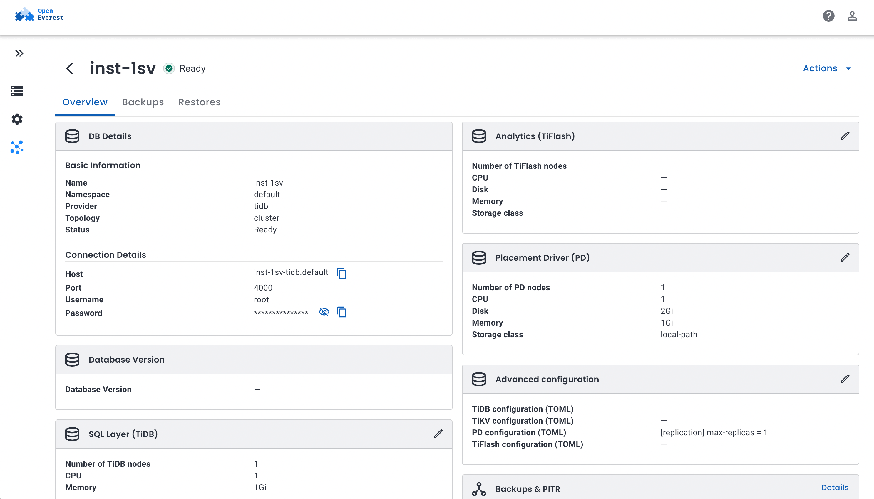This screenshot has height=499, width=874.
Task: Click the Basic Information heading
Action: pyautogui.click(x=103, y=165)
